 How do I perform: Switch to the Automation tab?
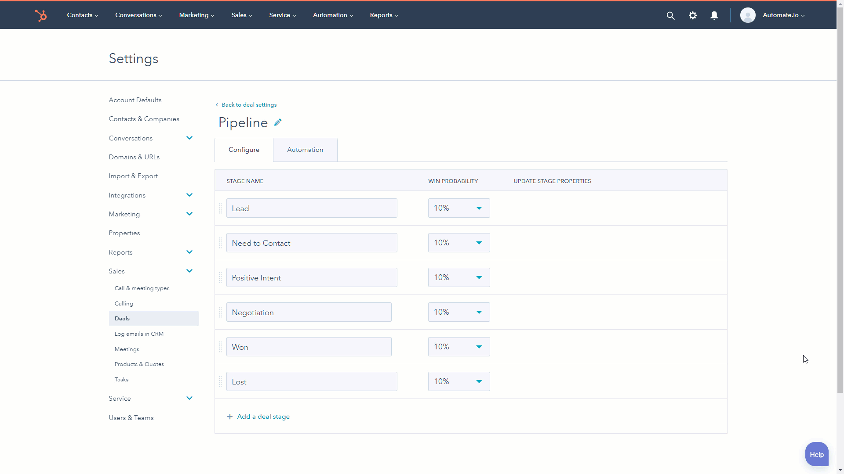[306, 149]
